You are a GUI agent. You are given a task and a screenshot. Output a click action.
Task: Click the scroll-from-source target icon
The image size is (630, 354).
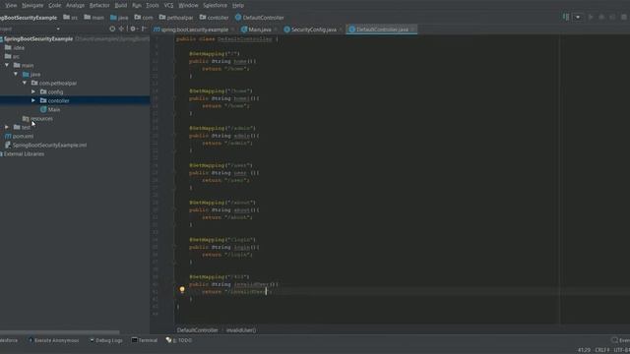click(x=112, y=29)
